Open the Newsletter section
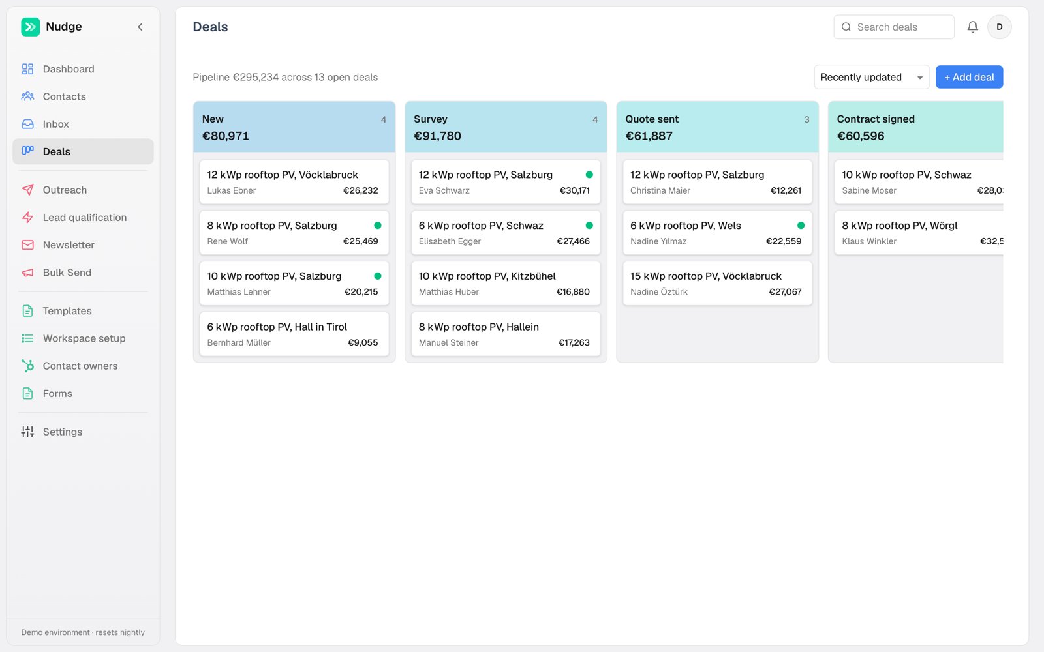 point(83,245)
